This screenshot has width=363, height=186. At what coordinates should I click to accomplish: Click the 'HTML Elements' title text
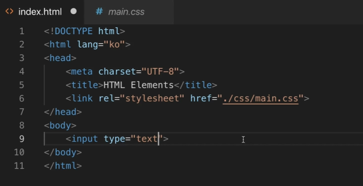(138, 85)
